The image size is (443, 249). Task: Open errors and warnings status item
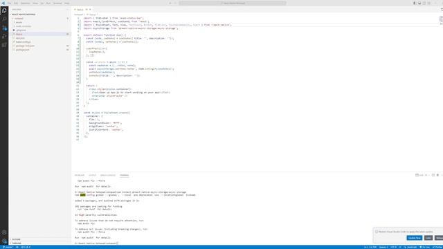coord(26,247)
